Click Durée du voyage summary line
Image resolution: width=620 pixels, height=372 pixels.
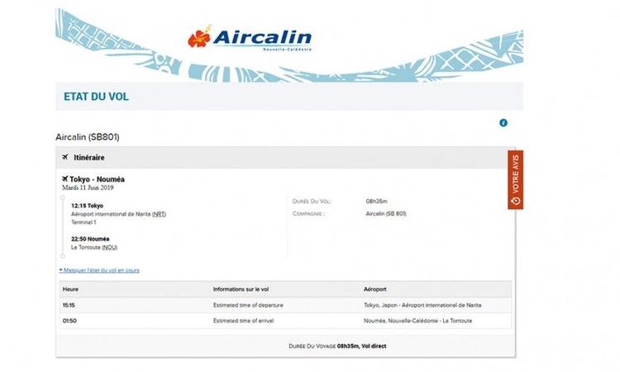pyautogui.click(x=337, y=346)
